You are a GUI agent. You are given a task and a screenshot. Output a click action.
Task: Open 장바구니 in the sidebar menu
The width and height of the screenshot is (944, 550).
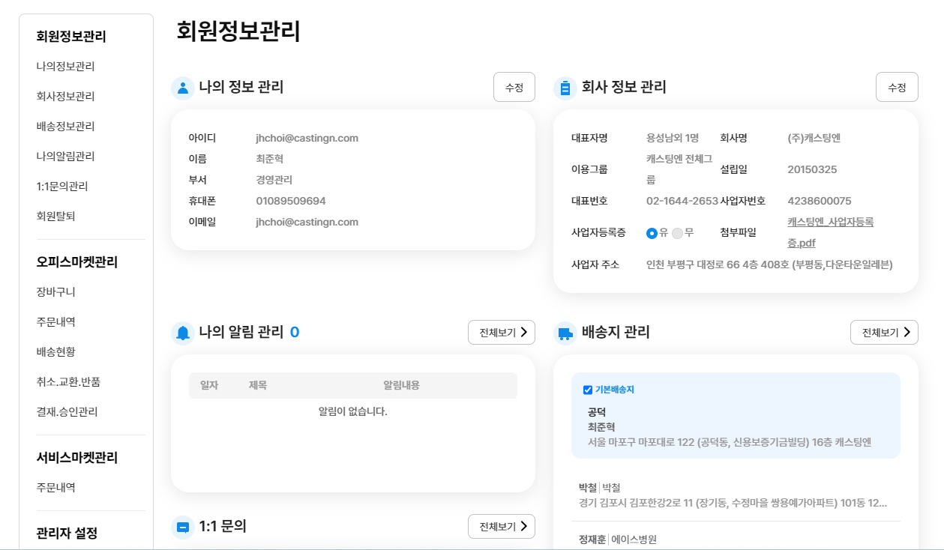click(56, 291)
